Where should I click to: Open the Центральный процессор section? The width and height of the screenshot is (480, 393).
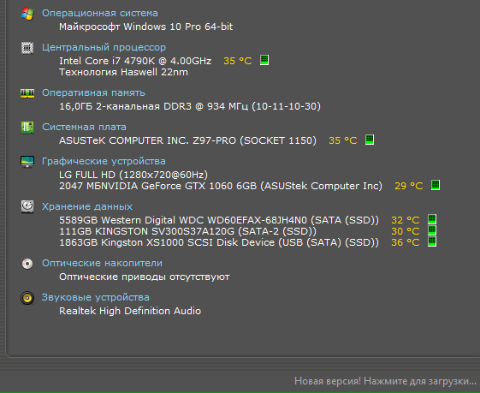[x=104, y=47]
